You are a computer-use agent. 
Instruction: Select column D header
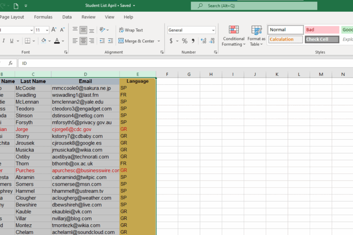coord(85,74)
